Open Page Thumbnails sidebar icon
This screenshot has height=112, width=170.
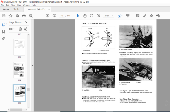point(3,25)
